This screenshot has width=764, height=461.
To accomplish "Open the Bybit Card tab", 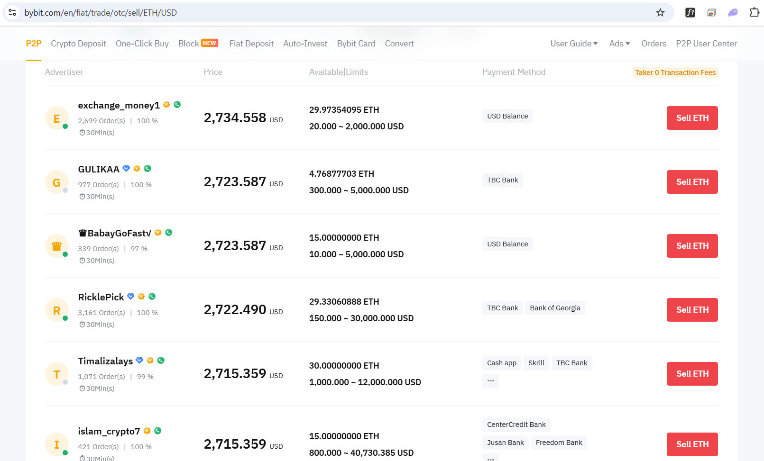I will 356,44.
